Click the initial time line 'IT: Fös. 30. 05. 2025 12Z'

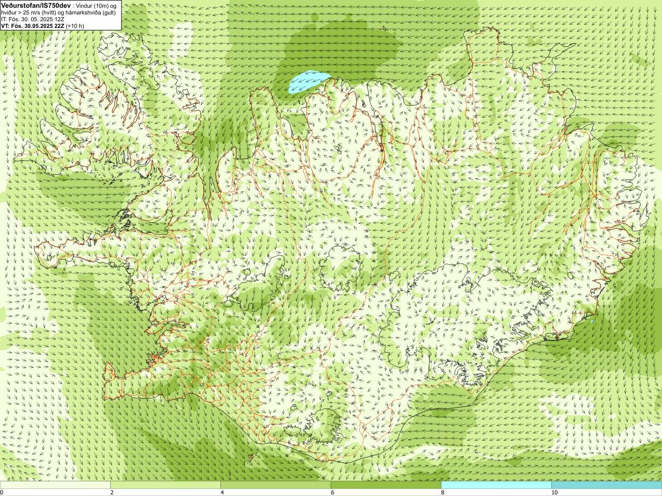33,19
